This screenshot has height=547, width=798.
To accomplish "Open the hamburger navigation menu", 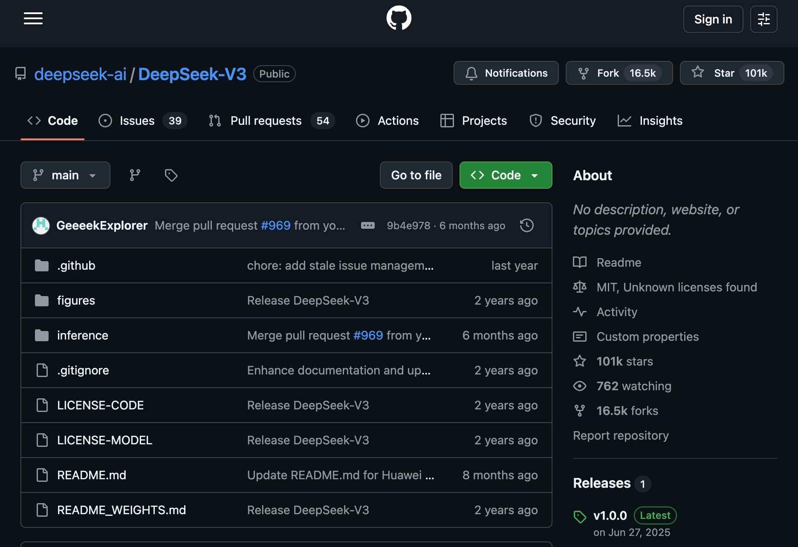I will pyautogui.click(x=33, y=19).
